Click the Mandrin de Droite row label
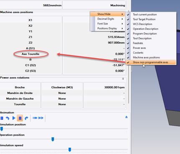Image resolution: width=180 pixels, height=154 pixels. (x=20, y=93)
